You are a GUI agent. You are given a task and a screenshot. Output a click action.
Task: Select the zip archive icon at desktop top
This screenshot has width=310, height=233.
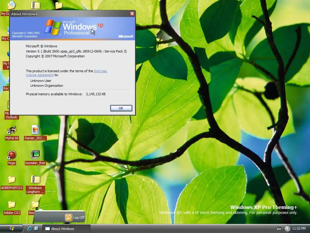click(x=35, y=5)
